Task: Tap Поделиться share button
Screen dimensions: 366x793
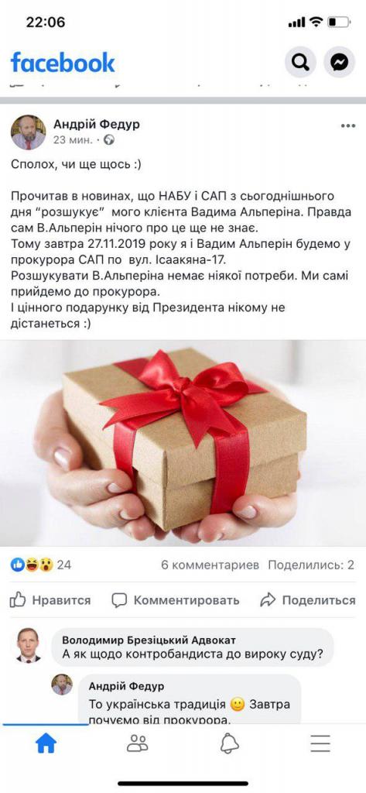Action: (307, 600)
